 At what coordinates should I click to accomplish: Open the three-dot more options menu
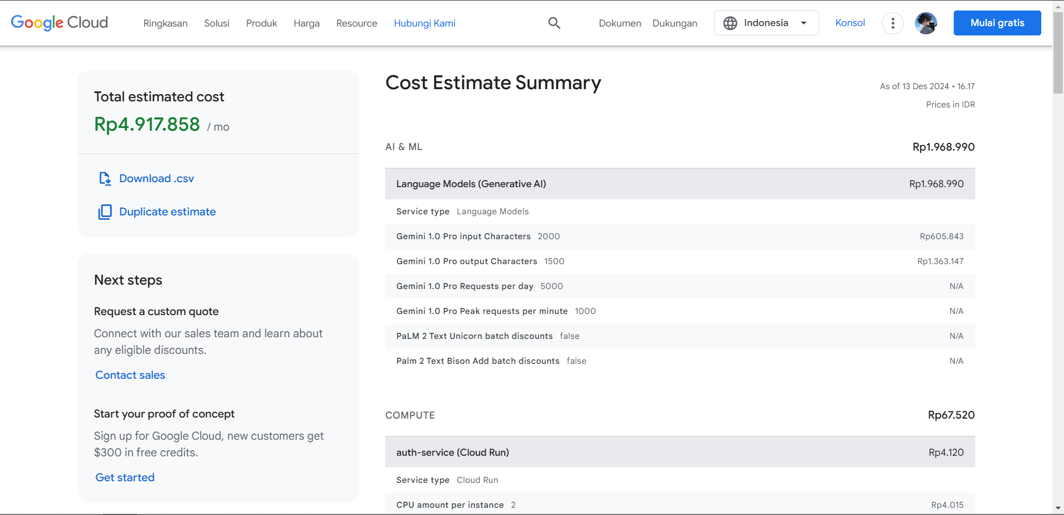(x=892, y=23)
